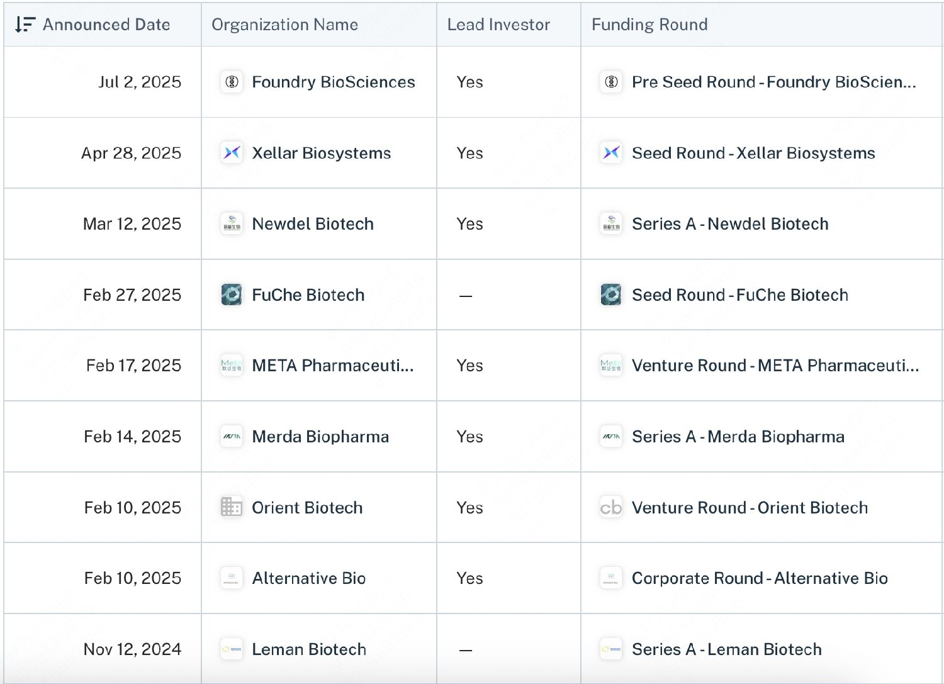This screenshot has width=944, height=684.
Task: Open the Newdel Biotech organization link
Action: click(x=313, y=224)
